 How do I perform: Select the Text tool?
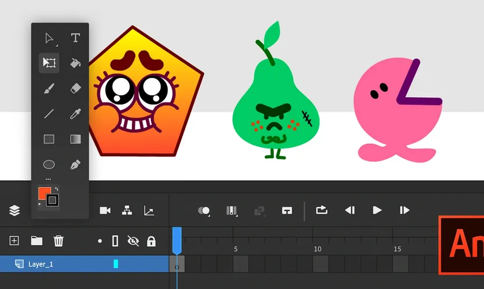point(75,38)
